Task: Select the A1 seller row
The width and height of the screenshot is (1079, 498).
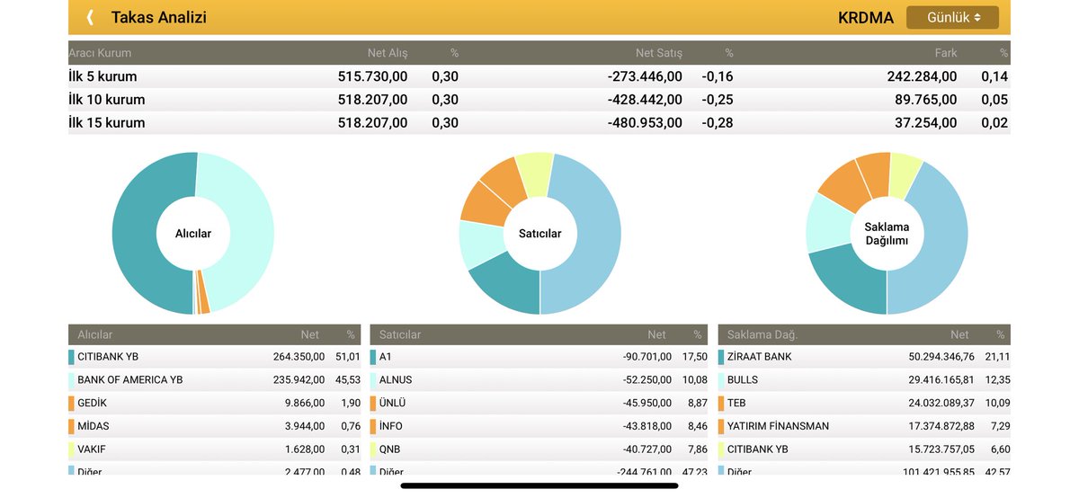Action: coord(539,357)
